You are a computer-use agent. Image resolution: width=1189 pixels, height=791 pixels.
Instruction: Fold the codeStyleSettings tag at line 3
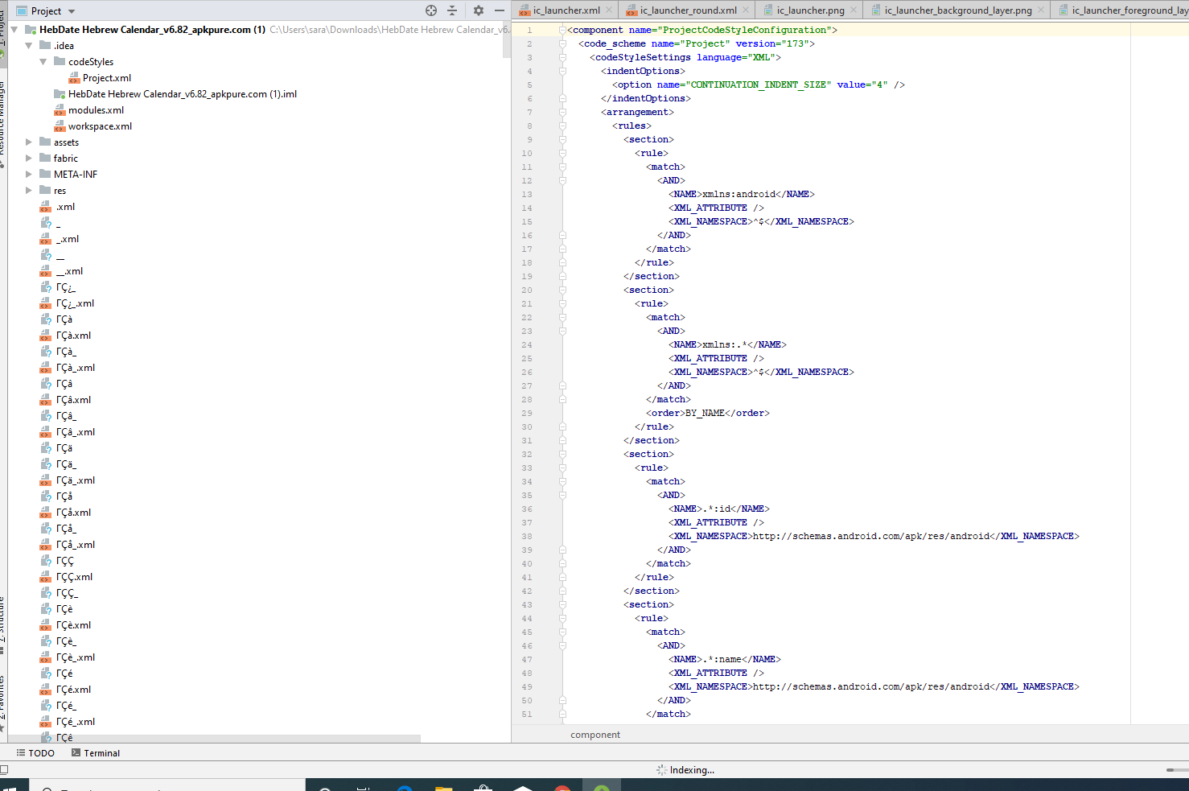[x=562, y=57]
